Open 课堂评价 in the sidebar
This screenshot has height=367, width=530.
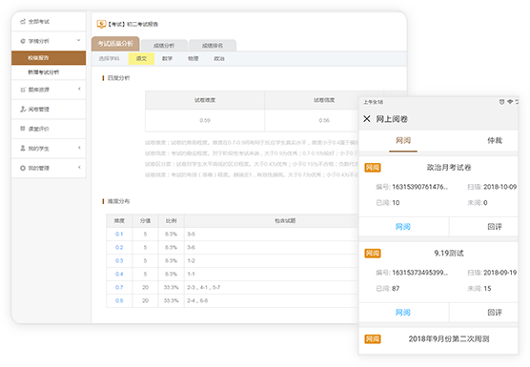click(49, 129)
